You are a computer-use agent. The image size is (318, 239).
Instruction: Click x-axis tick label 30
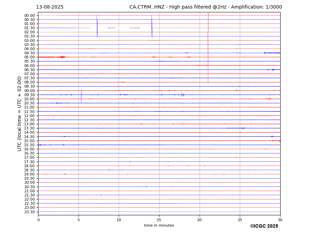coord(280,220)
